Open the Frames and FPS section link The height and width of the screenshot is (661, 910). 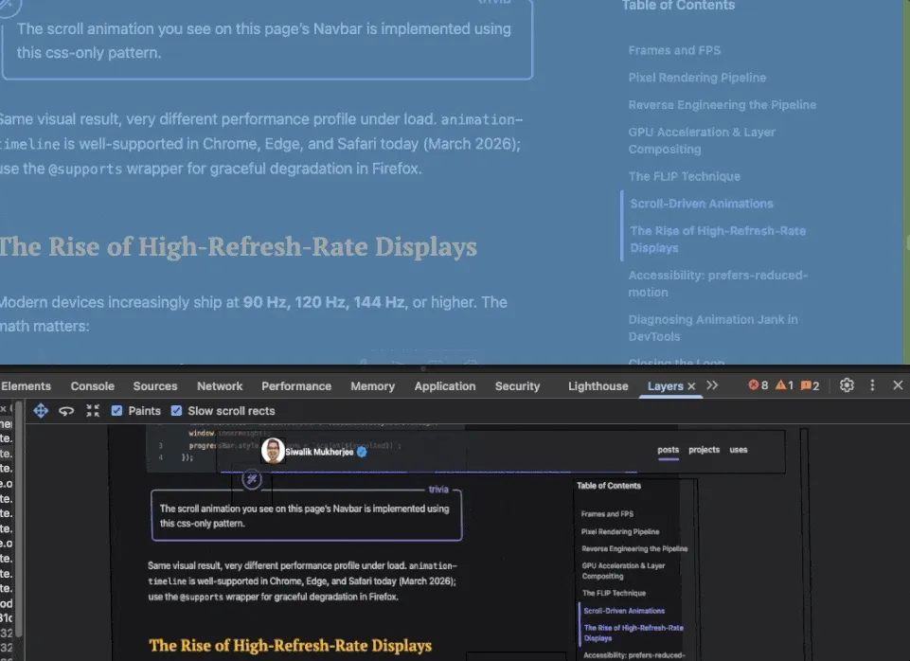673,50
